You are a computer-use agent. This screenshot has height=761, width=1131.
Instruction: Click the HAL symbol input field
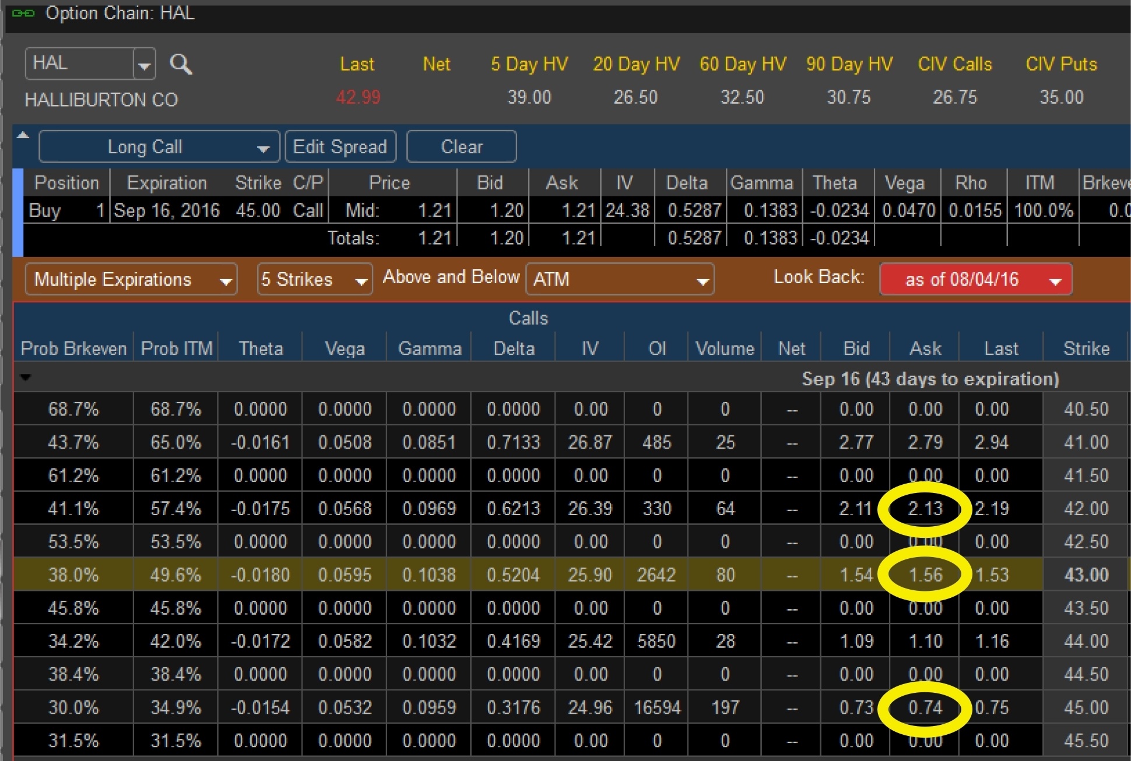[x=80, y=64]
